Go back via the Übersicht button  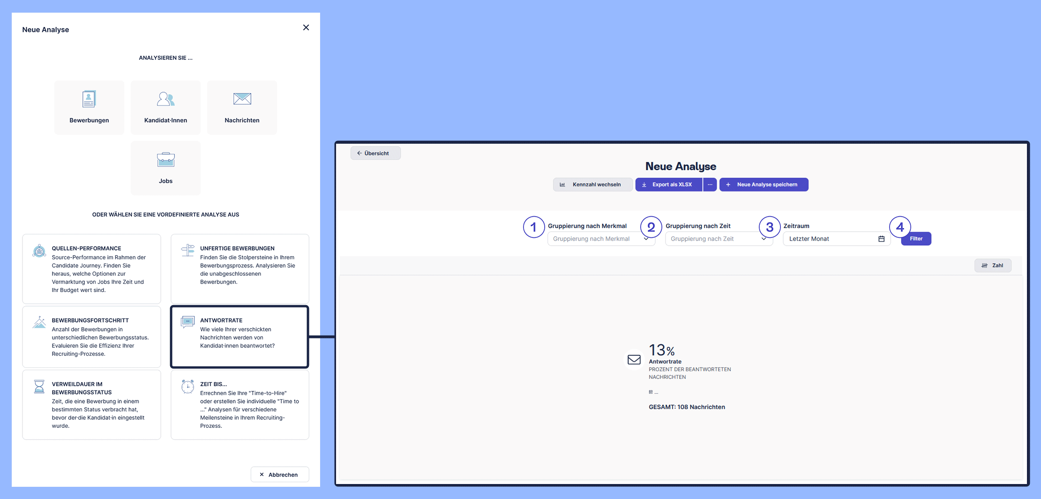tap(375, 153)
